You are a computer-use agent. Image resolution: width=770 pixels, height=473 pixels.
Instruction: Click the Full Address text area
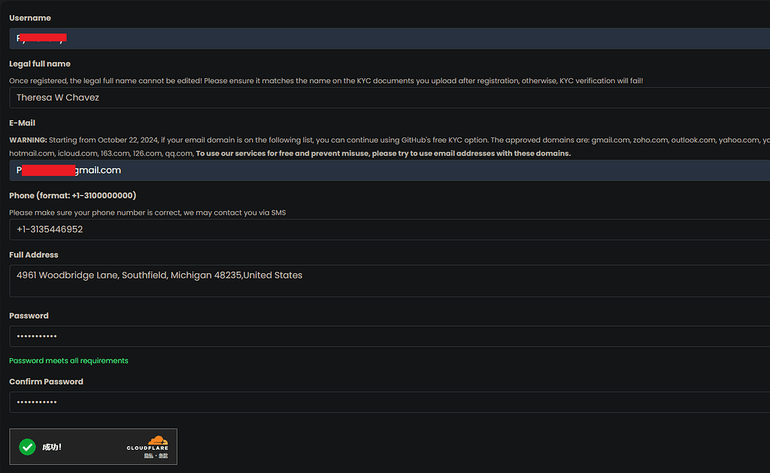390,281
